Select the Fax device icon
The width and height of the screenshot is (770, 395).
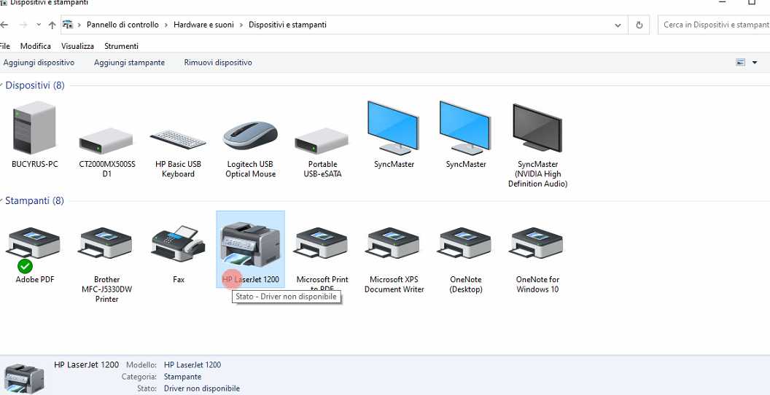(x=178, y=244)
